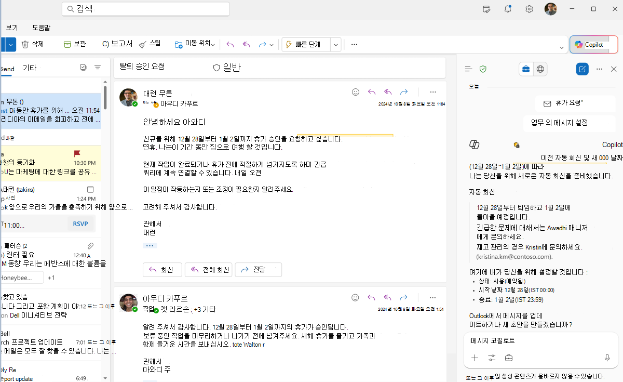The width and height of the screenshot is (623, 382).
Task: Click the search box at the top
Action: click(145, 9)
